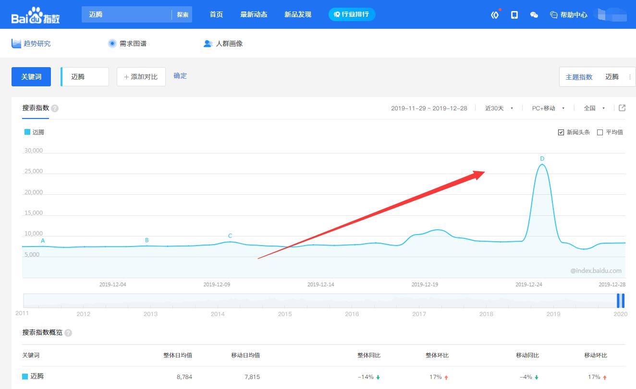Image resolution: width=636 pixels, height=389 pixels.
Task: Click the 迈腾 legend color square
Action: pyautogui.click(x=27, y=132)
